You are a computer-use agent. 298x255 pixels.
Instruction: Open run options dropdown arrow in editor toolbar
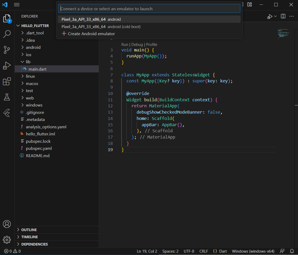click(x=275, y=16)
